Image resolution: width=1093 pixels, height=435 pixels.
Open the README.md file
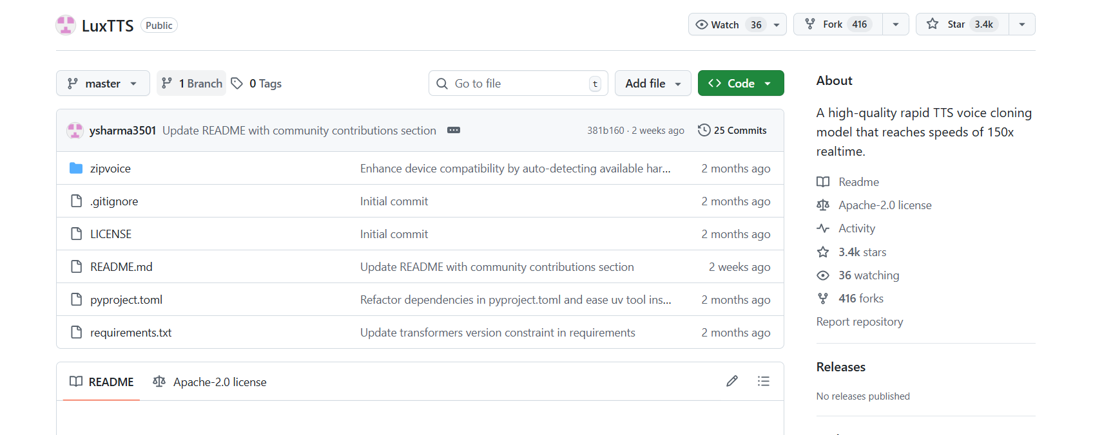[121, 267]
